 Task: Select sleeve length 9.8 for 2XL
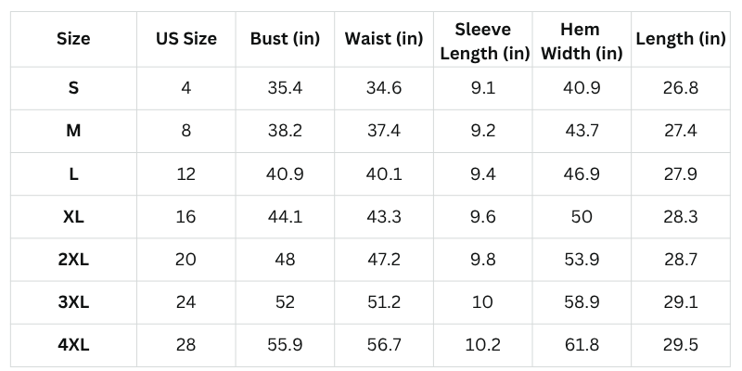[483, 259]
